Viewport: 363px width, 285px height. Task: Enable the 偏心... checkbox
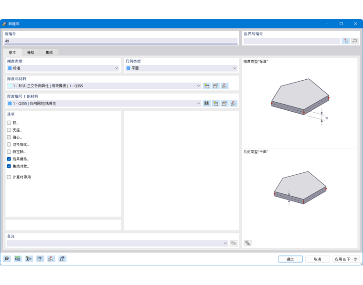[9, 137]
